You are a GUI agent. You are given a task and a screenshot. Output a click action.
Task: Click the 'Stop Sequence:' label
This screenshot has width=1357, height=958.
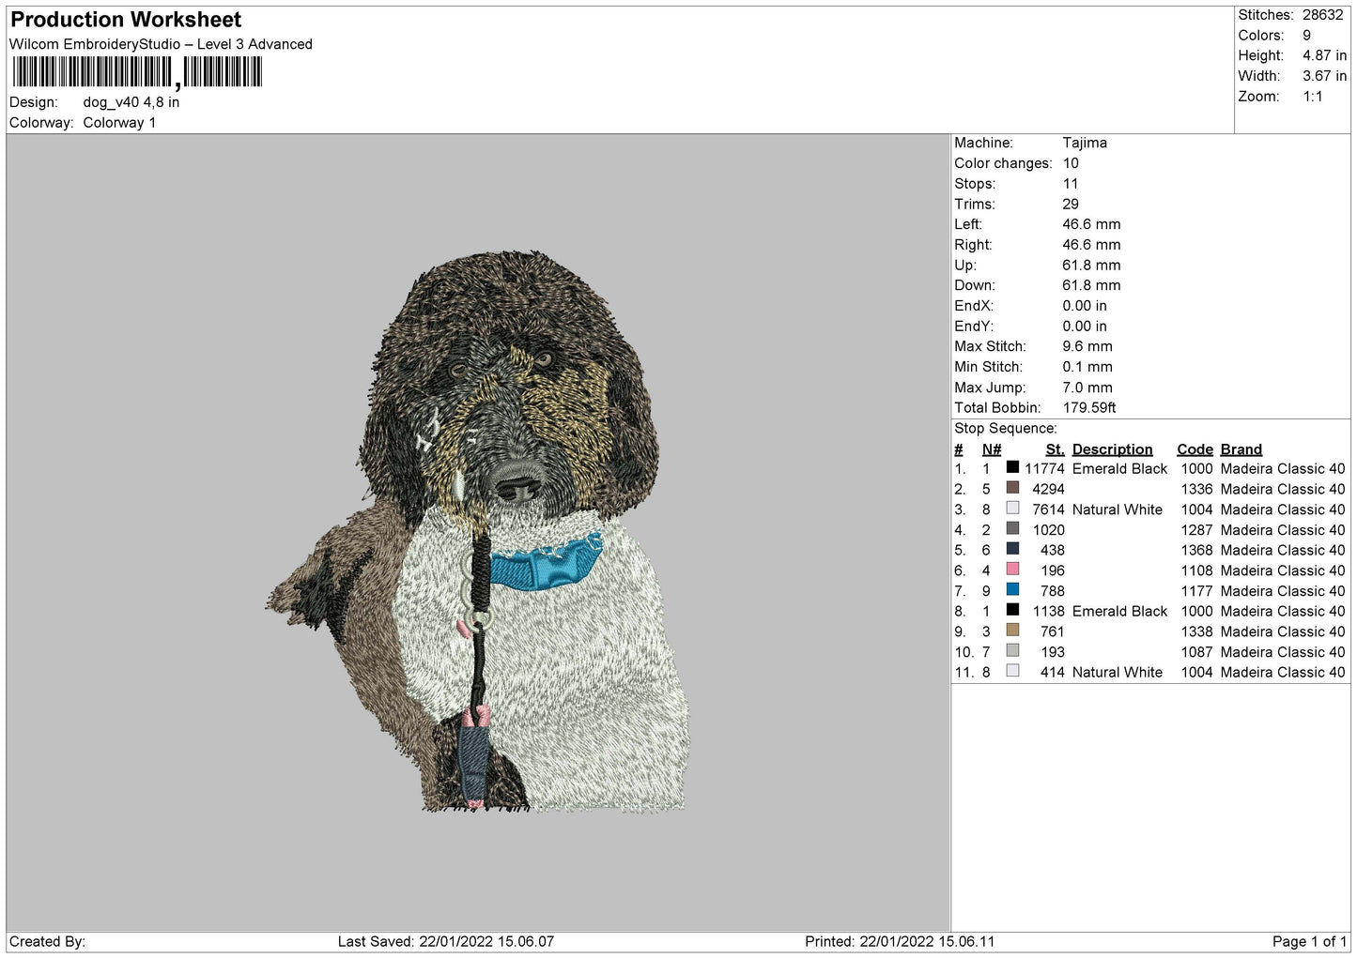(1005, 429)
